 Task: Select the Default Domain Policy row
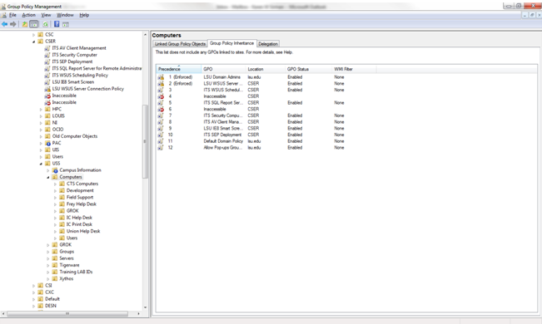pos(266,141)
